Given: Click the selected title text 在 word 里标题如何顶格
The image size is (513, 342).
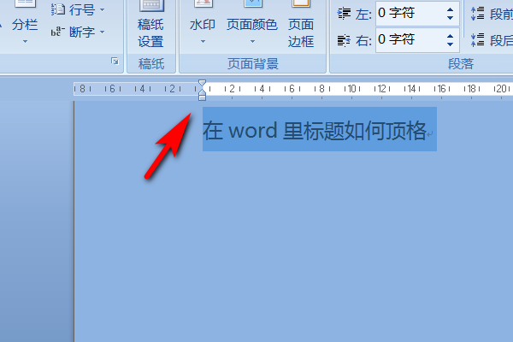Looking at the screenshot, I should pos(315,131).
